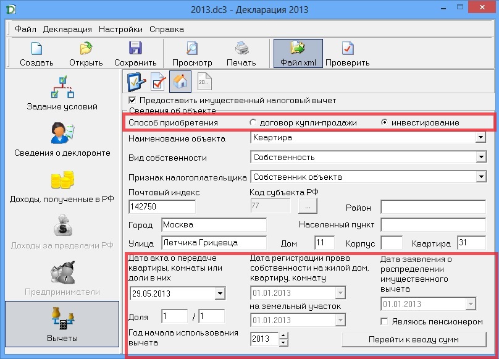
Task: Click the Код субъекта РФ field showing 77
Action: click(270, 206)
